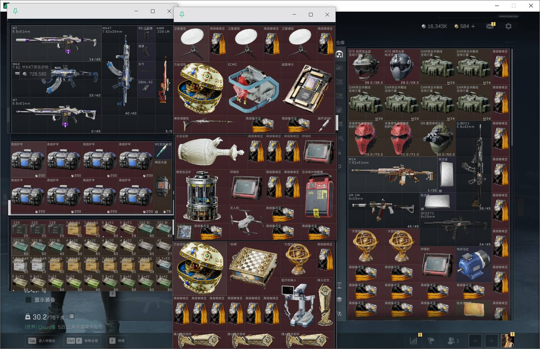Click the stacked layers sidebar icon
The height and width of the screenshot is (349, 540).
coord(339,300)
